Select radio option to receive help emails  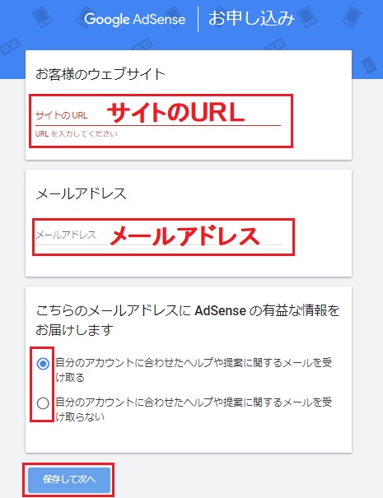tap(43, 364)
